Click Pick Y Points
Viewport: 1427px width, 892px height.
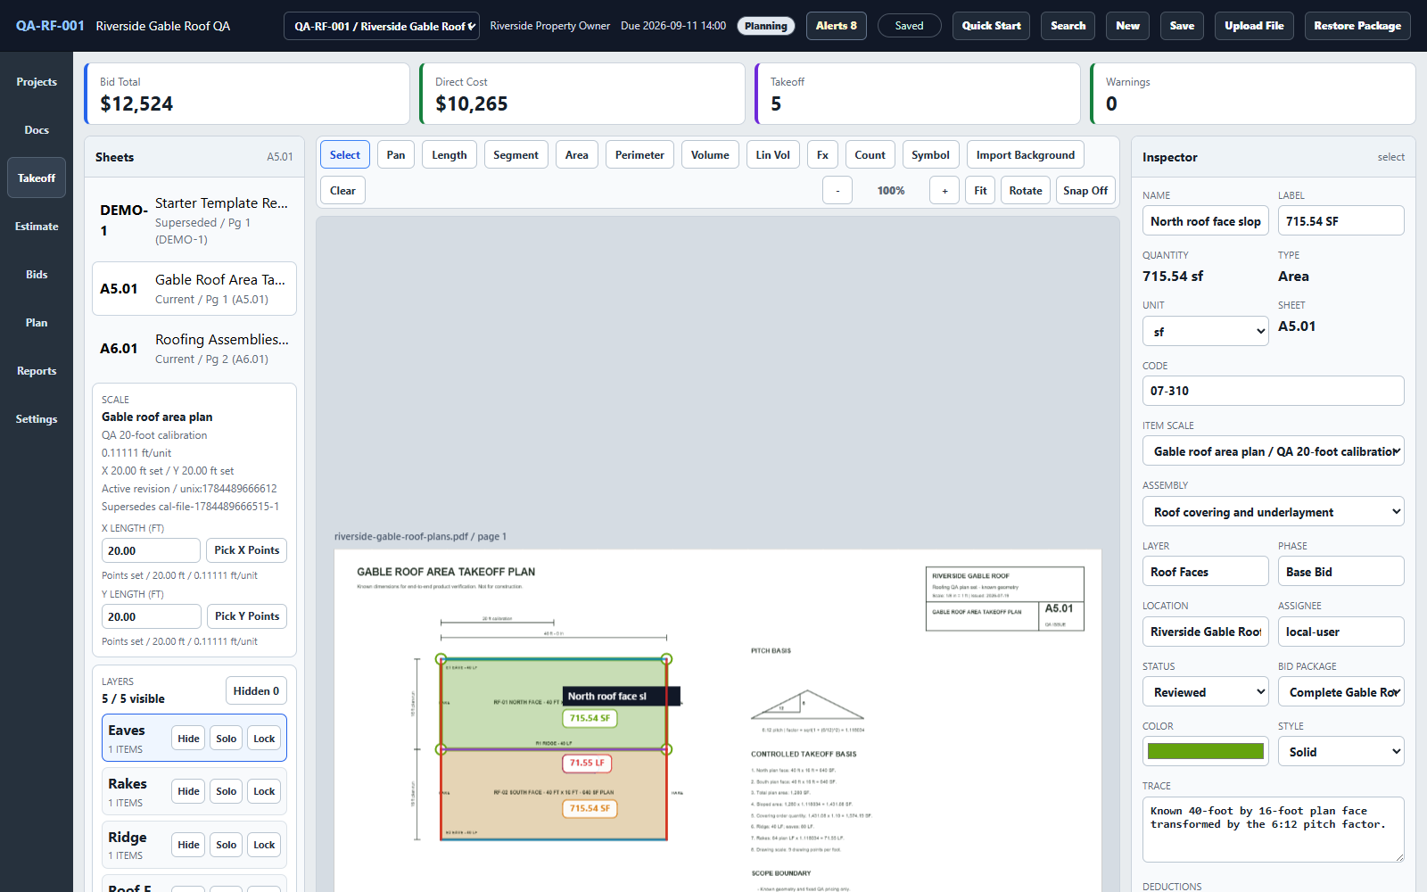tap(247, 616)
